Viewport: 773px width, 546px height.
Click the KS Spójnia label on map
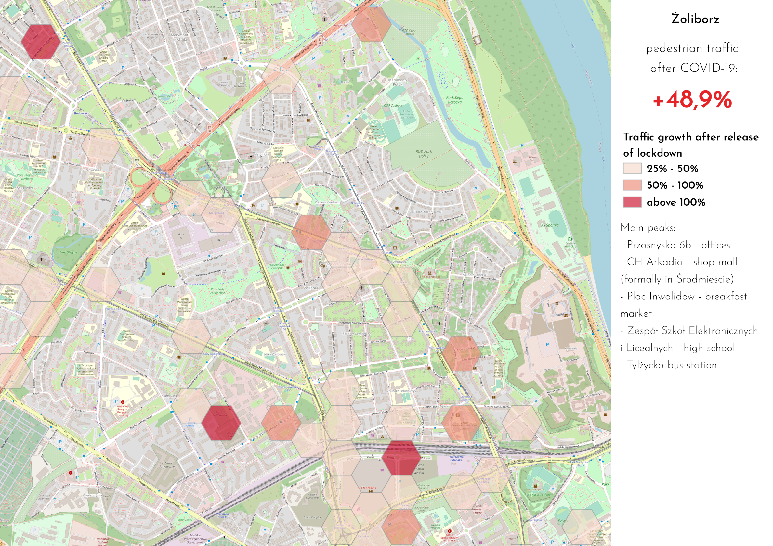[x=549, y=225]
